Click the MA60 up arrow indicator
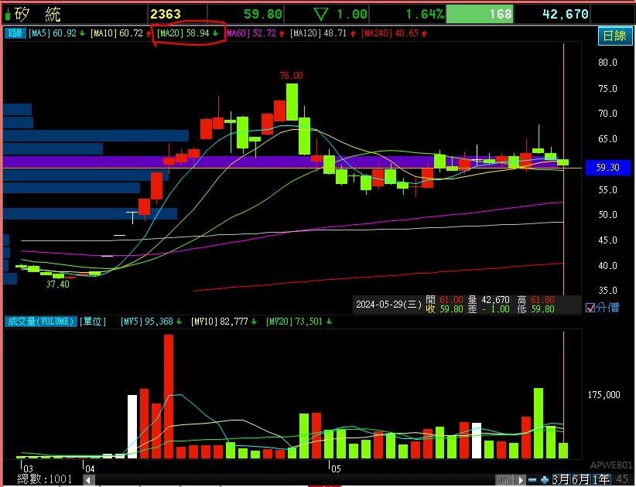 coord(282,34)
